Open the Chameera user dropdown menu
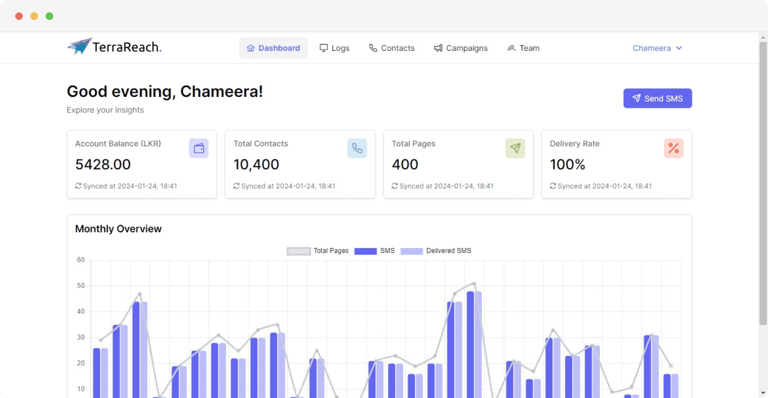768x398 pixels. tap(652, 48)
